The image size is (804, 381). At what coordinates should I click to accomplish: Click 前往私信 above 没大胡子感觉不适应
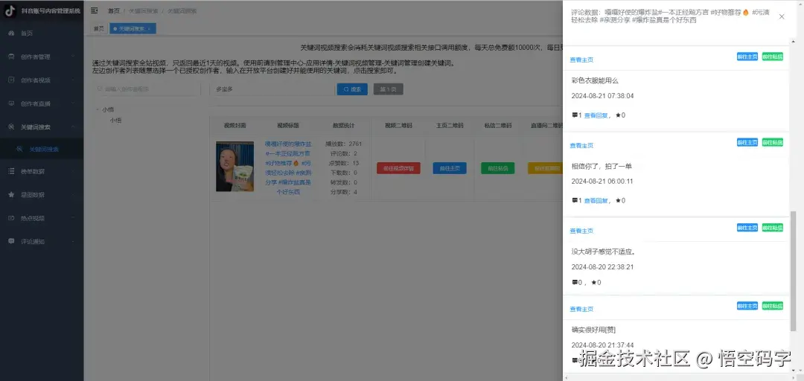point(772,228)
